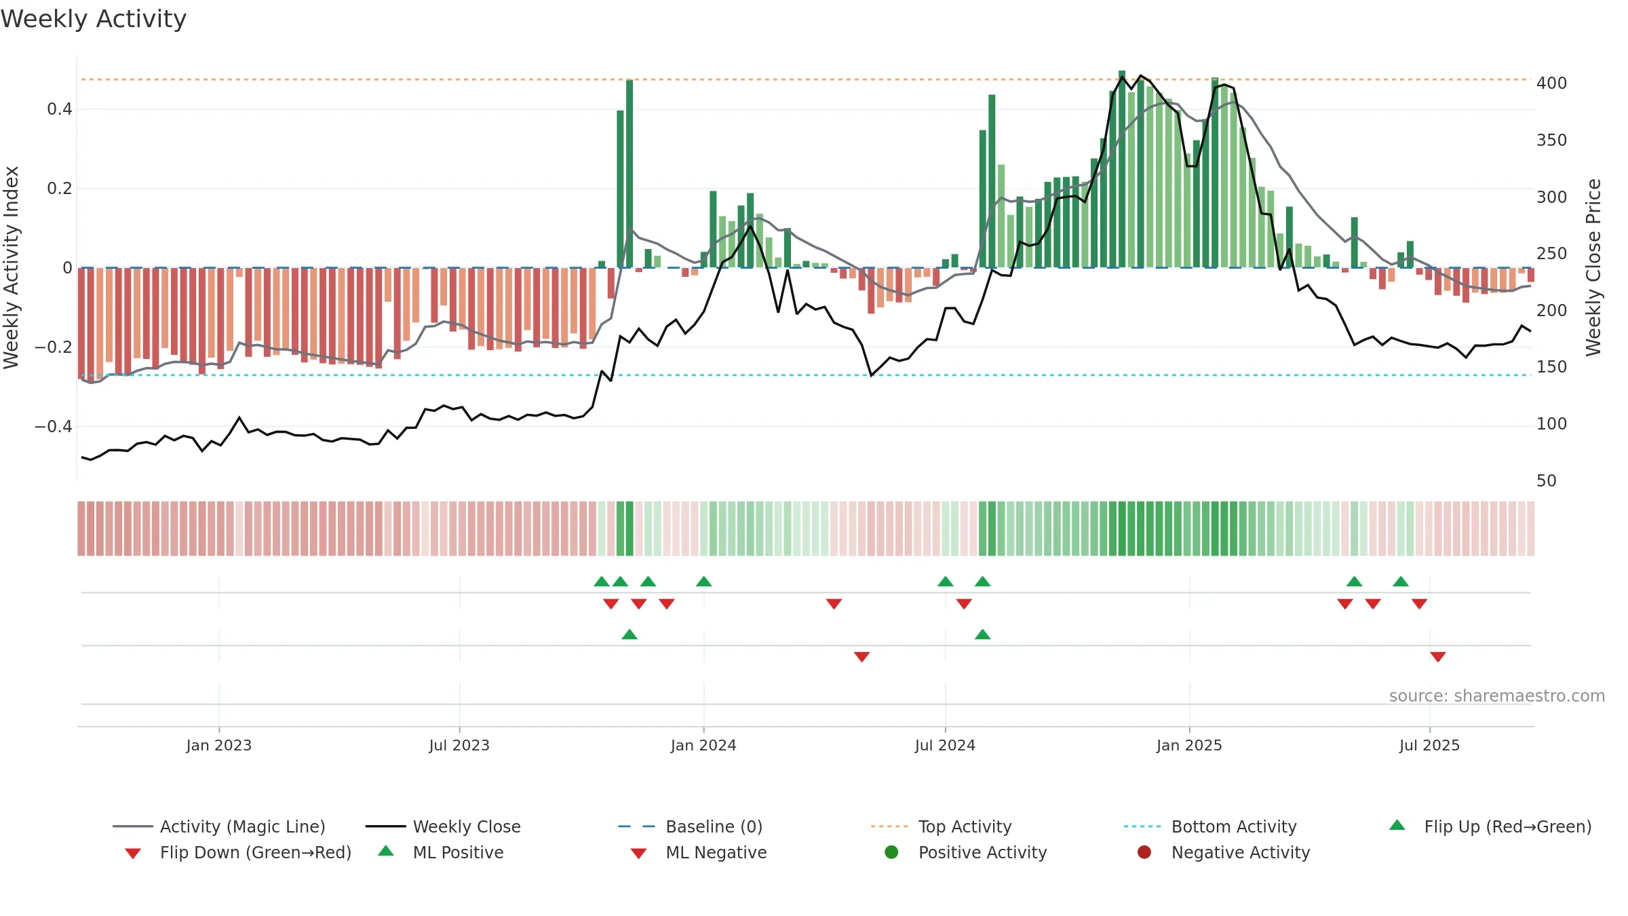1628x916 pixels.
Task: Toggle the Weekly Close legend entry
Action: point(443,826)
